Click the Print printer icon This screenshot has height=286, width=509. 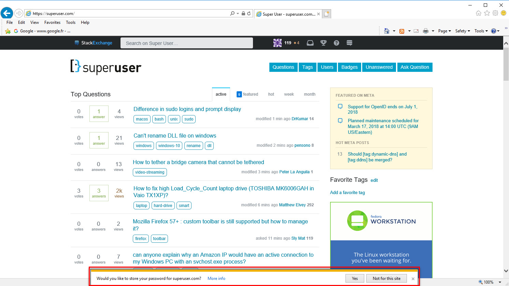coord(426,31)
